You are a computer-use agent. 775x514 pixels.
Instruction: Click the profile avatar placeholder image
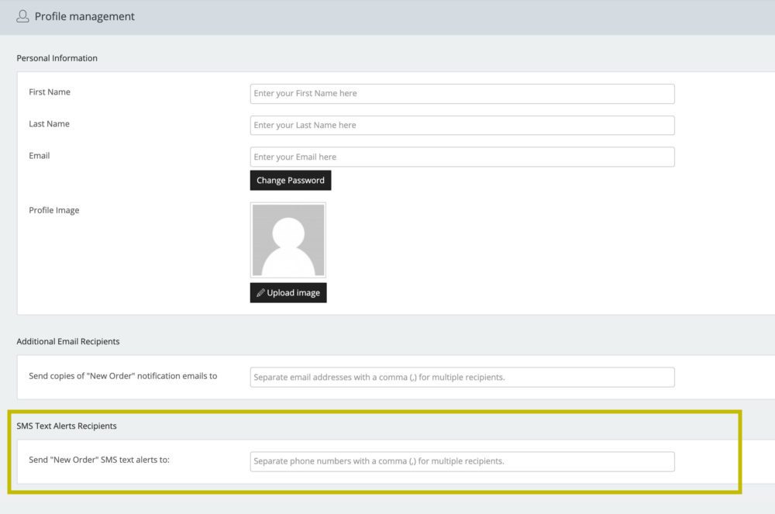click(288, 240)
